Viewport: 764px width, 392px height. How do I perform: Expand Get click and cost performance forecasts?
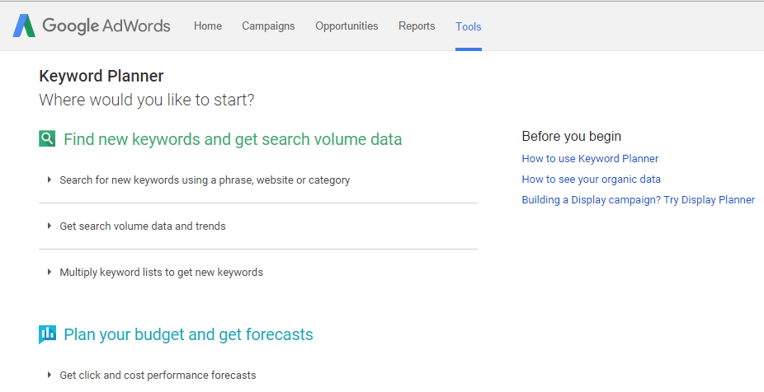(x=158, y=375)
